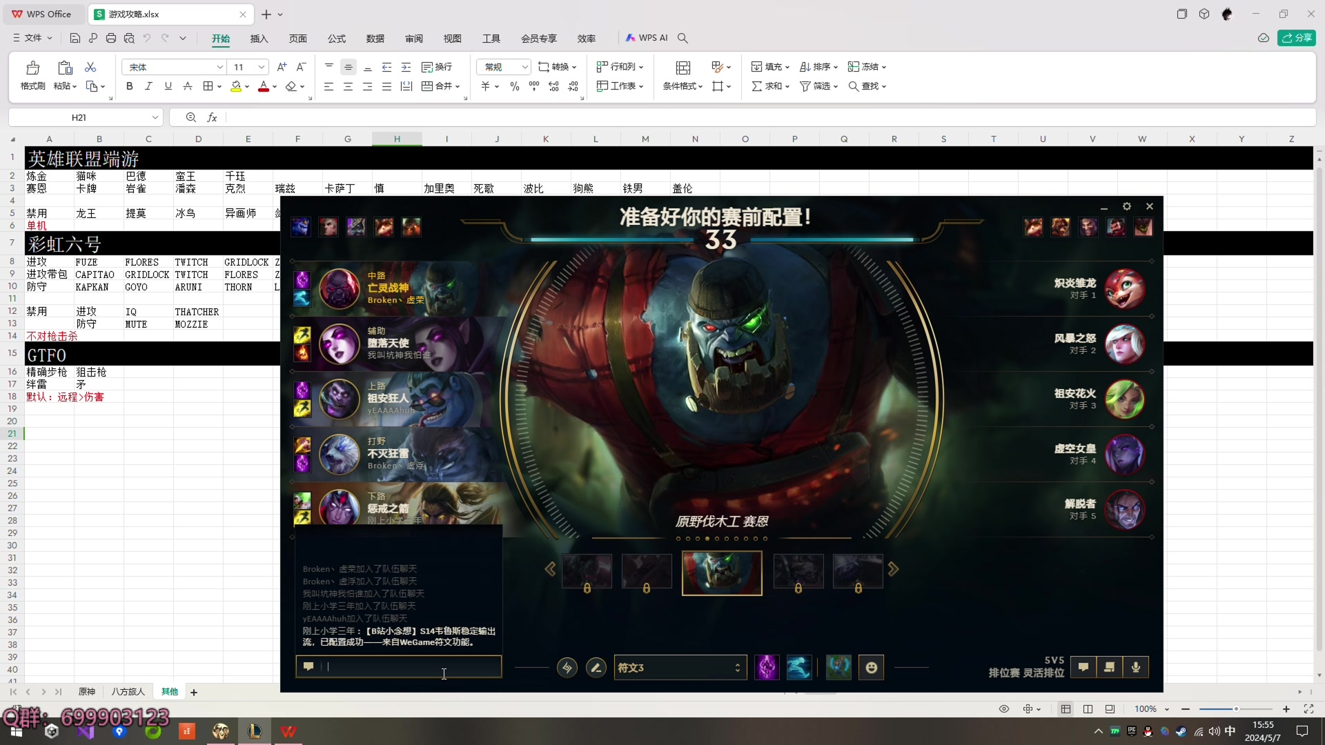This screenshot has height=745, width=1325.
Task: Toggle the reading mode eye icon in the status bar
Action: coord(1004,709)
